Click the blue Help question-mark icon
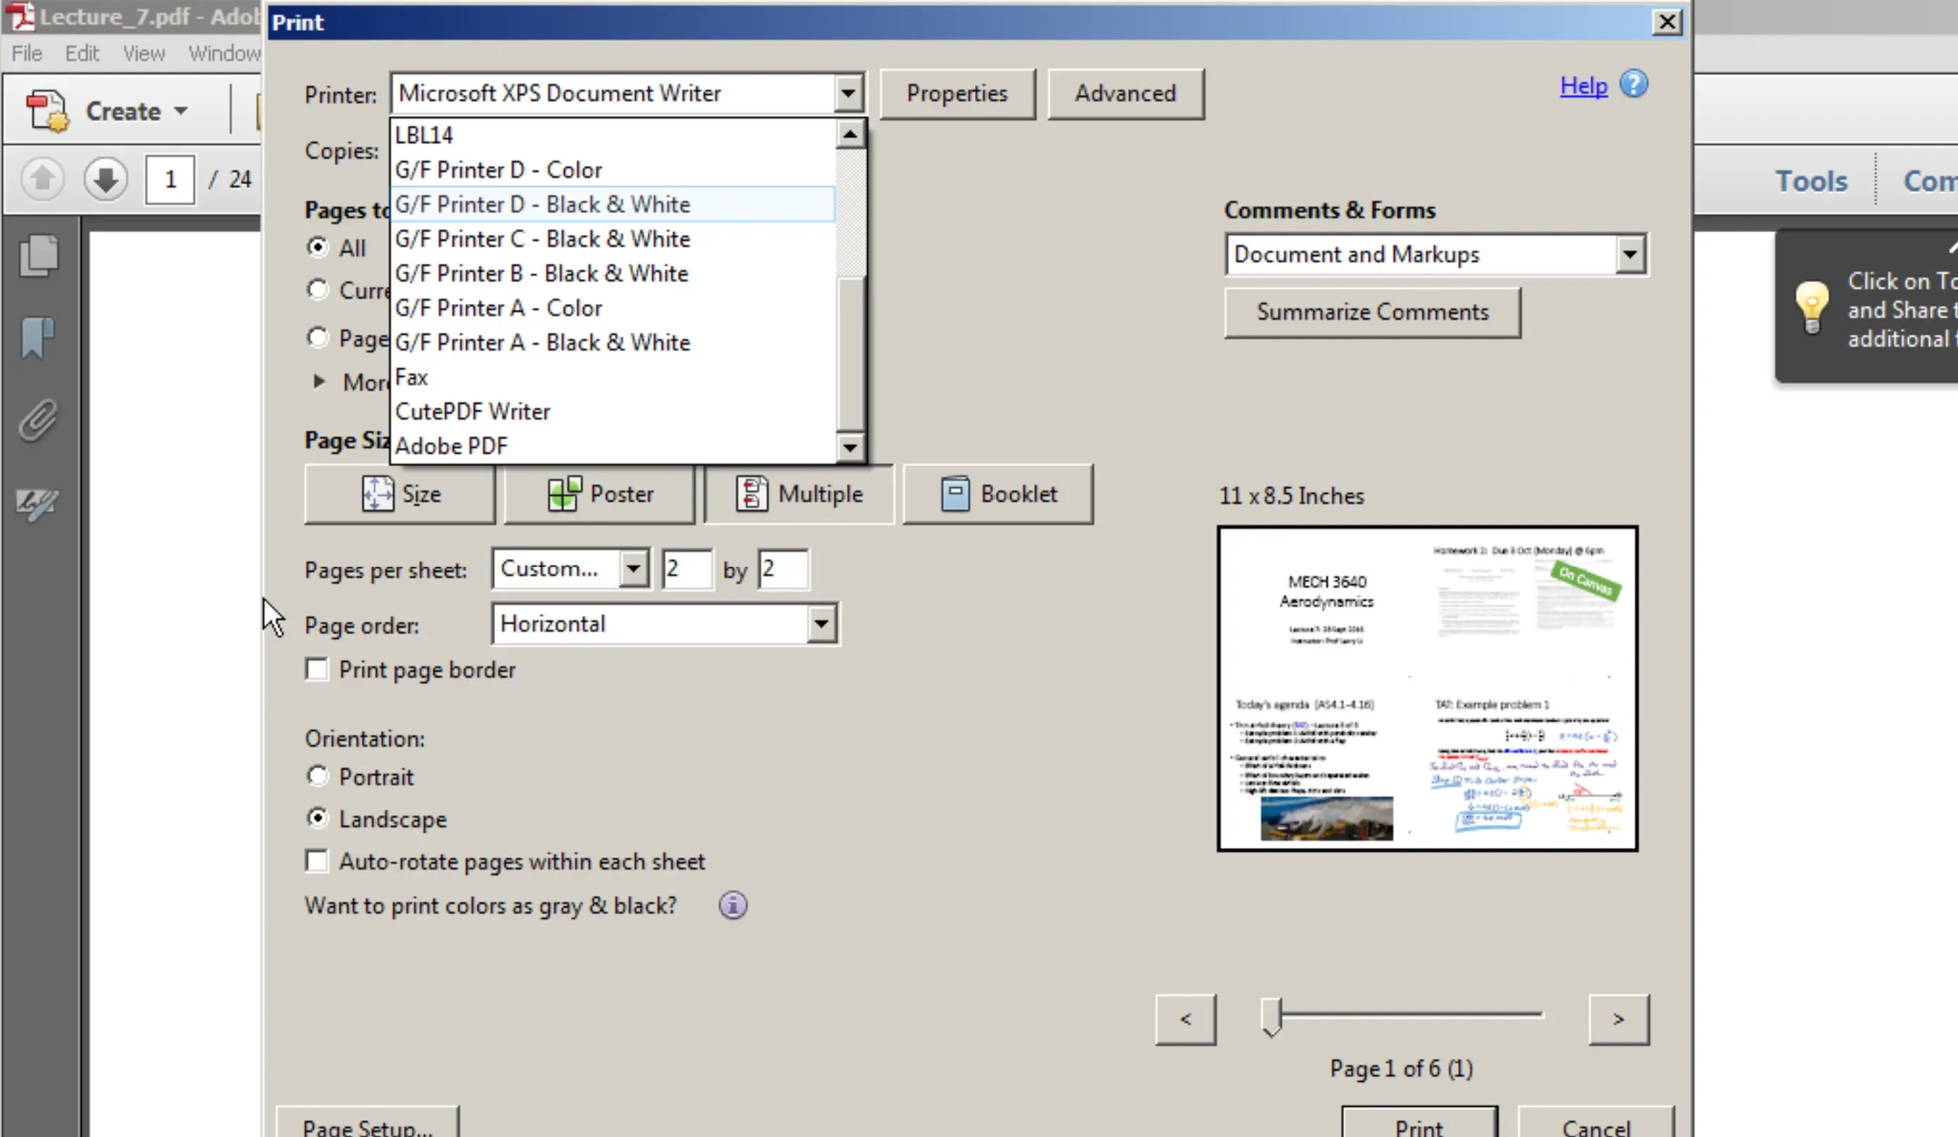 pyautogui.click(x=1634, y=84)
